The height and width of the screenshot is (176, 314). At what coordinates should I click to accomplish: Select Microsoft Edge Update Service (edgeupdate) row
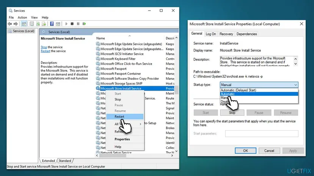tap(135, 44)
